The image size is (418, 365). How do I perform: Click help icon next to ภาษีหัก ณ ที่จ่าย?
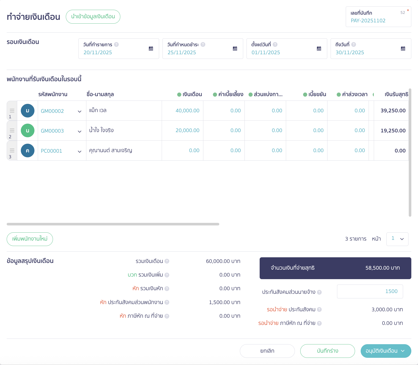[167, 316]
